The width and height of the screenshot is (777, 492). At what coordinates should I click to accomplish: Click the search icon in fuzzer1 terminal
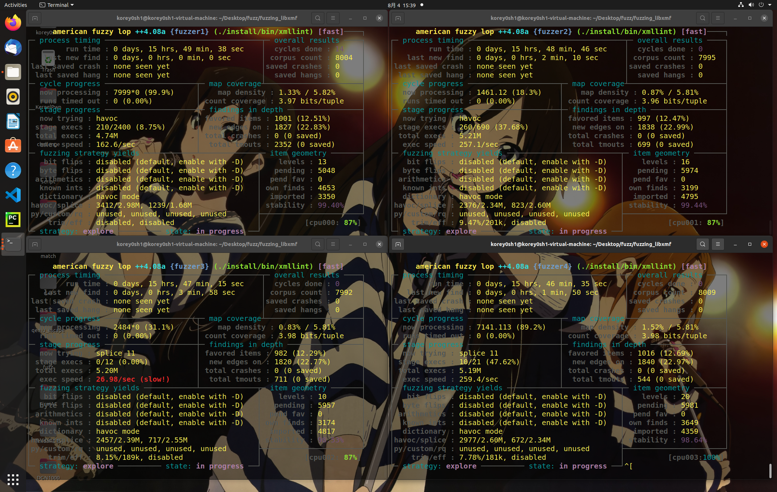(x=318, y=18)
